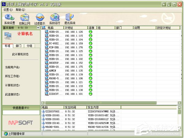Open the 帮助 menu
The height and width of the screenshot is (138, 184).
click(x=20, y=10)
